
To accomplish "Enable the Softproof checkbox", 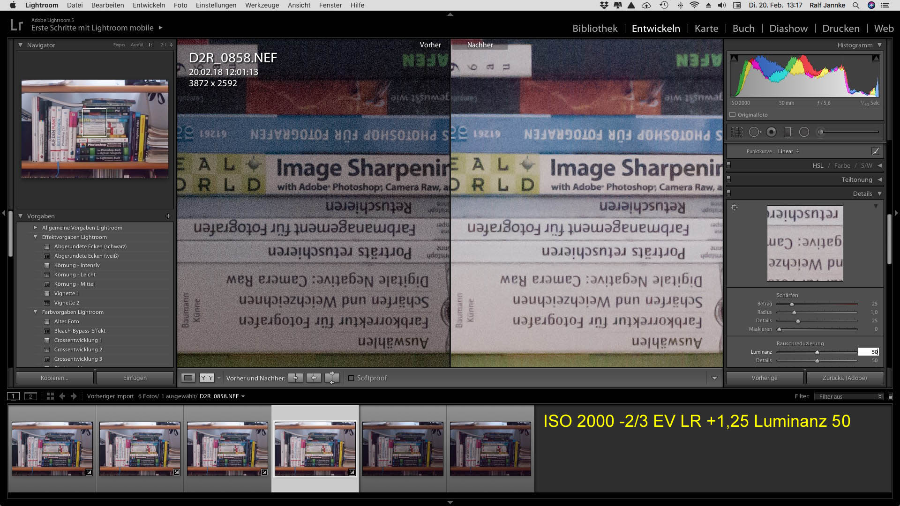I will pos(351,378).
